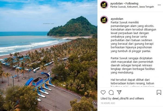This screenshot has height=111, width=163.
Task: View dewi_citra76 profile from likes
Action: click(x=120, y=98)
